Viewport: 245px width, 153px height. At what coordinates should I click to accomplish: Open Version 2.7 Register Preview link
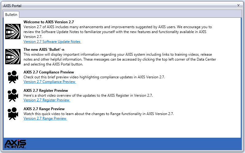click(x=47, y=100)
